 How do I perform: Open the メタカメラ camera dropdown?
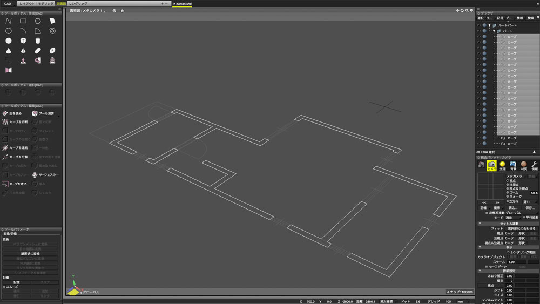[x=516, y=176]
